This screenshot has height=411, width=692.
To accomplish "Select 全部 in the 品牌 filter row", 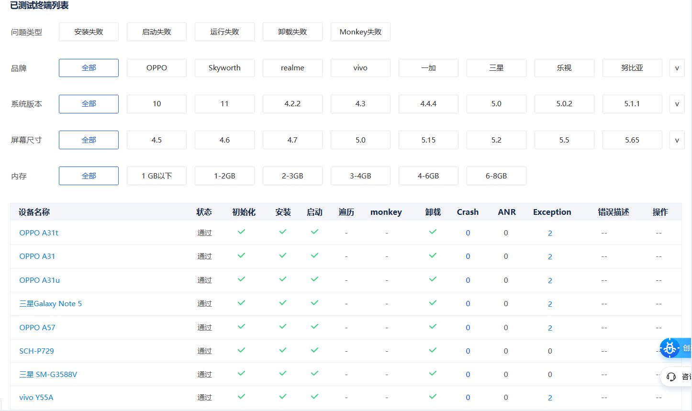I will click(x=89, y=67).
